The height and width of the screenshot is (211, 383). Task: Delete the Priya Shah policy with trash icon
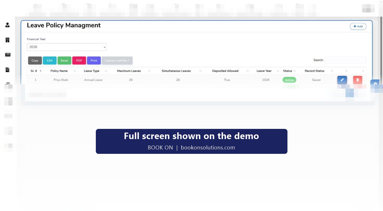pos(357,80)
